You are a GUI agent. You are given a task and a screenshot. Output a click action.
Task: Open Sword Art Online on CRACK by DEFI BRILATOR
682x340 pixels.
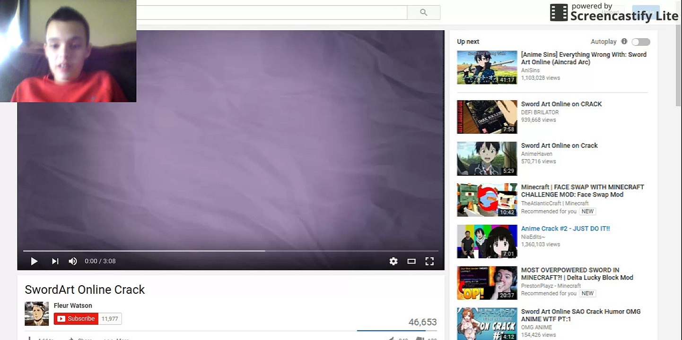point(561,104)
